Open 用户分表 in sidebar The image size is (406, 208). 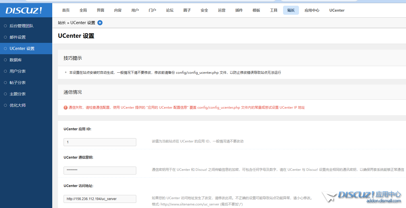[26, 71]
